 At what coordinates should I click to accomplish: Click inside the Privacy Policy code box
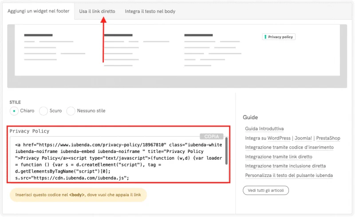(119, 159)
